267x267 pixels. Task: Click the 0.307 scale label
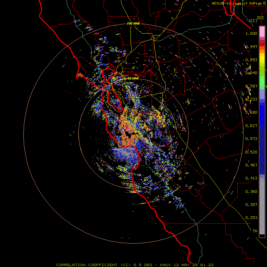(251, 205)
